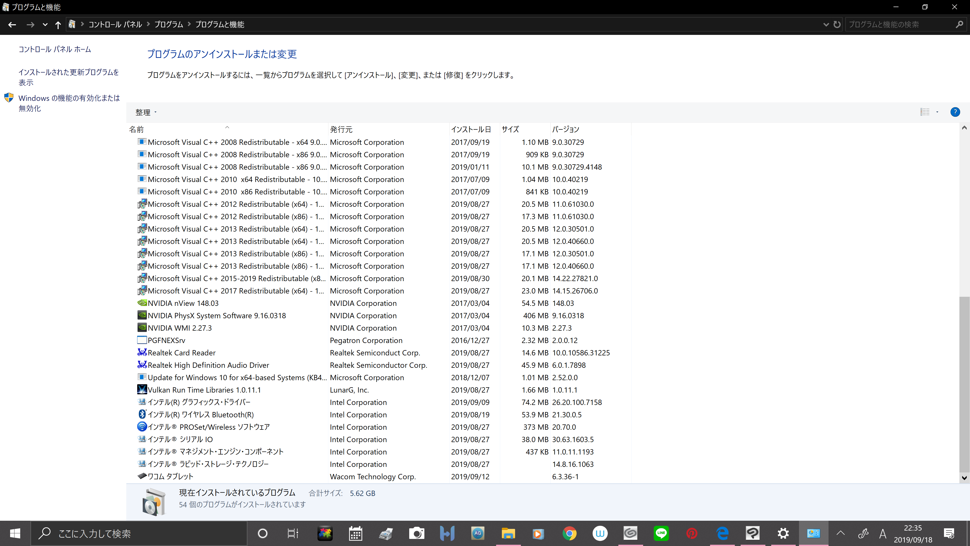970x546 pixels.
Task: Select the Vulkan Run Time Libraries icon
Action: click(x=142, y=390)
